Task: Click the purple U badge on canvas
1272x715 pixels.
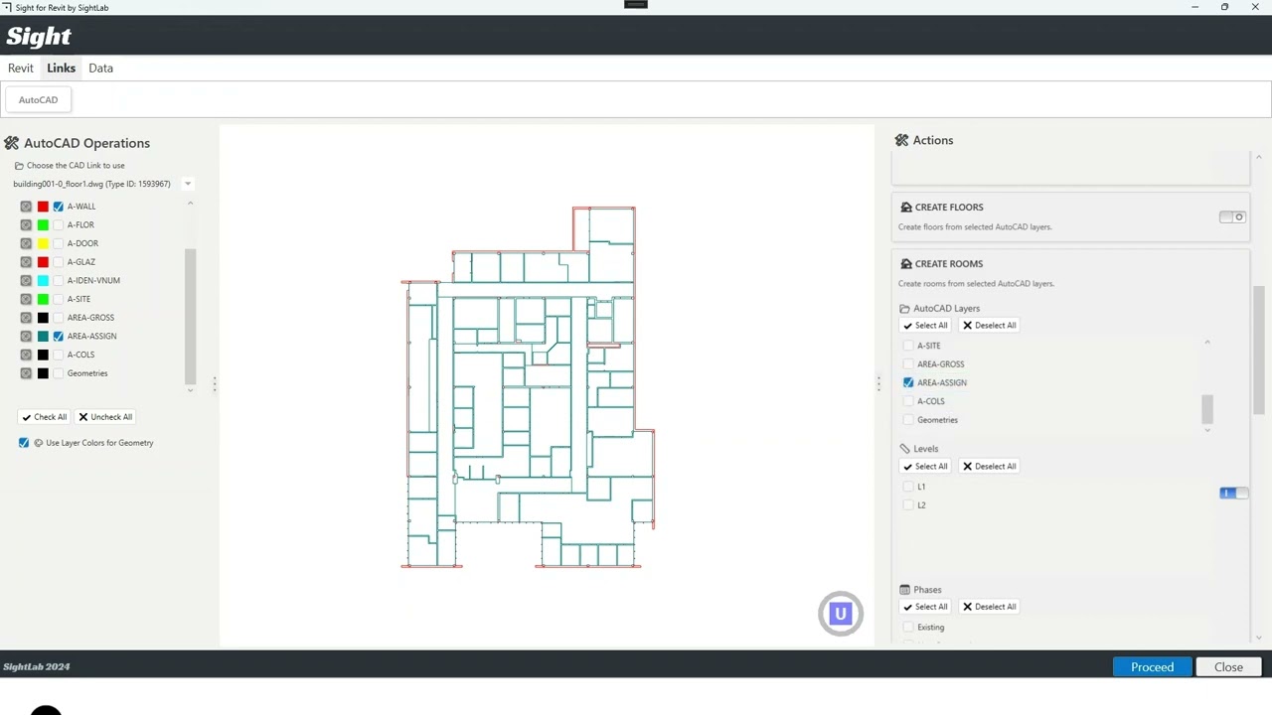Action: pos(841,614)
